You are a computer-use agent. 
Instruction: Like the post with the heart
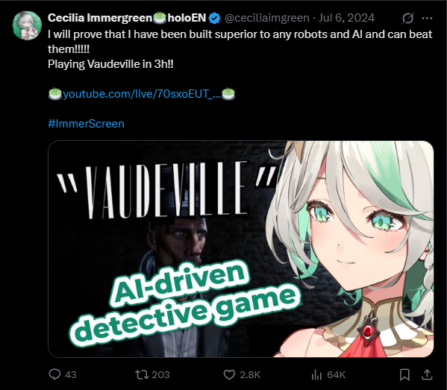pos(229,374)
